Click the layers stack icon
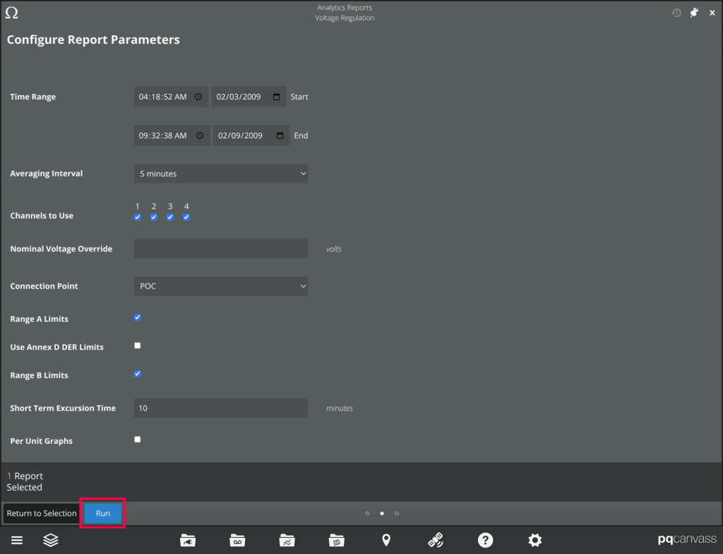This screenshot has width=723, height=554. tap(51, 541)
